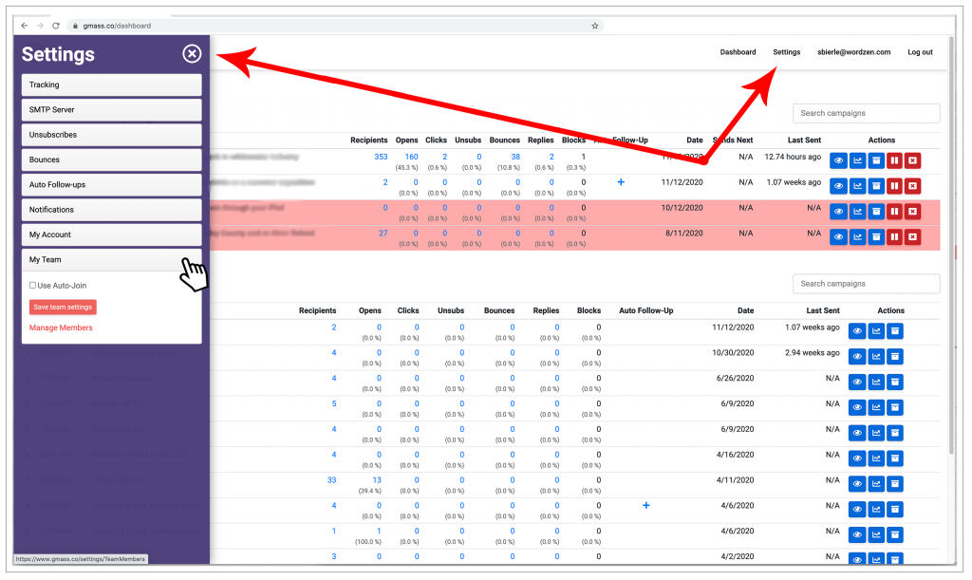Viewport: 972px width, 580px height.
Task: Archive the first campaign in the top table
Action: click(876, 160)
